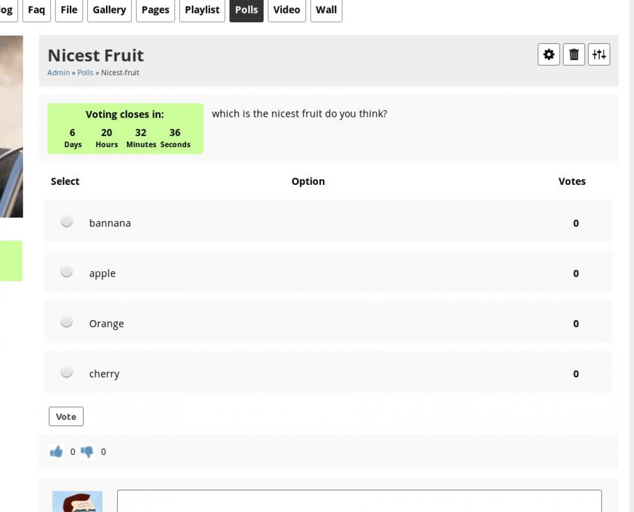Image resolution: width=634 pixels, height=512 pixels.
Task: Follow the Admin breadcrumb link
Action: tap(58, 72)
